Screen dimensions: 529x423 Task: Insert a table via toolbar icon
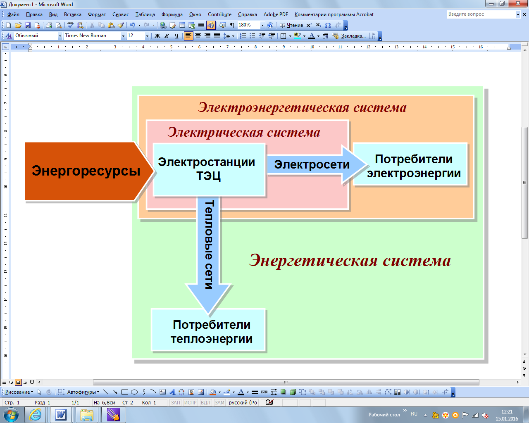[182, 25]
